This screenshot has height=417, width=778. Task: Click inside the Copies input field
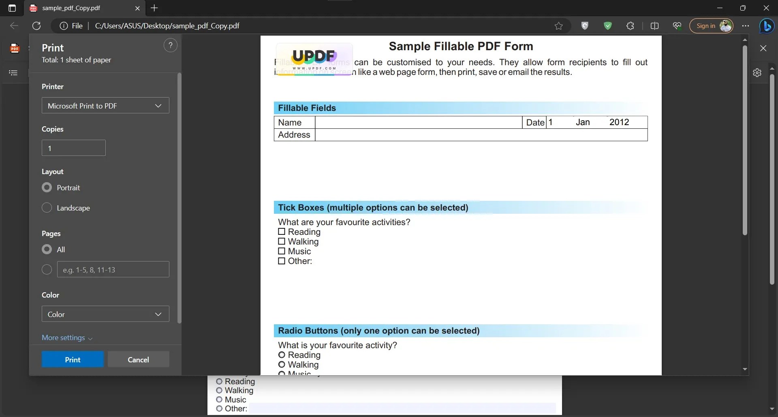(x=73, y=148)
